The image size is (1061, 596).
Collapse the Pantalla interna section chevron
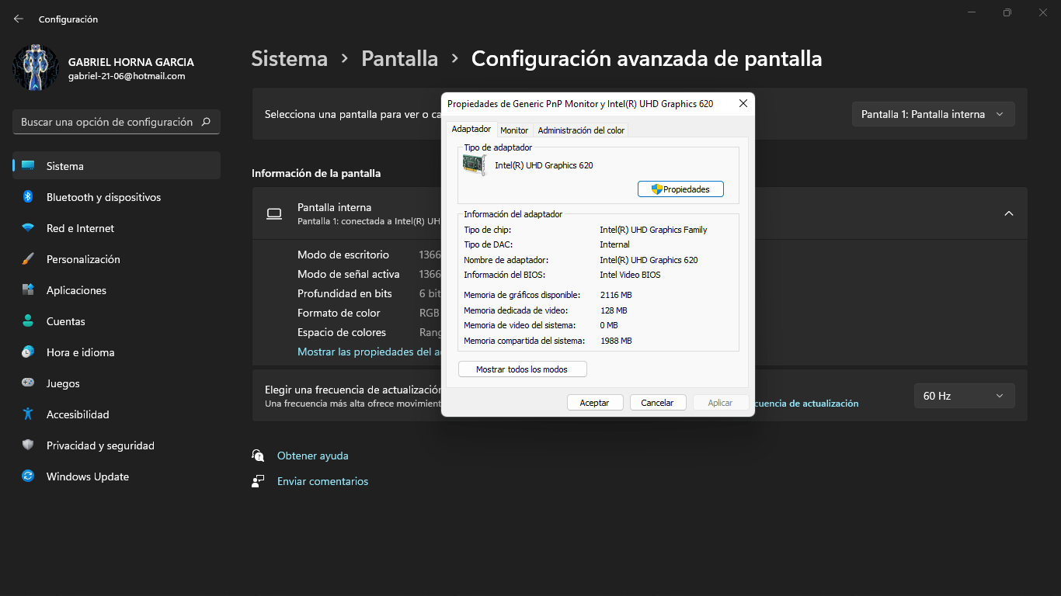tap(1009, 213)
